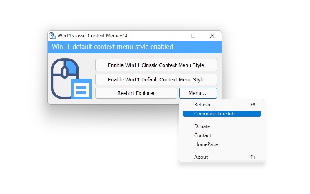Minimize the Win11 Classic Context Menu window
This screenshot has width=310, height=194.
coord(175,36)
